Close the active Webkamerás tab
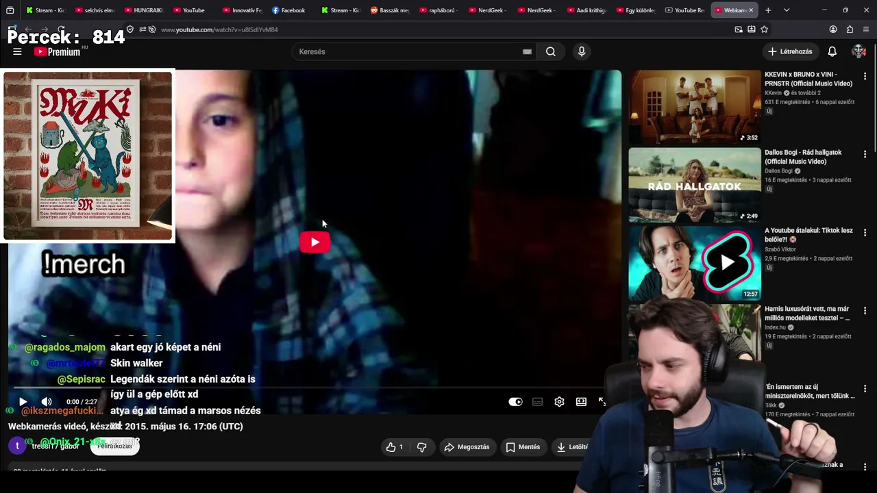The height and width of the screenshot is (493, 877). click(x=751, y=10)
